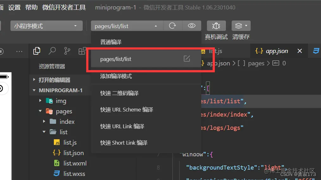Click the 真机调试 label
This screenshot has height=180, width=321.
click(216, 37)
